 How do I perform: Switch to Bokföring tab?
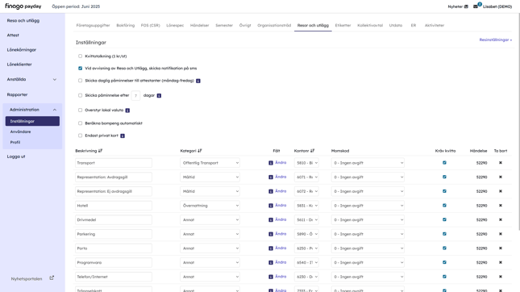point(125,25)
